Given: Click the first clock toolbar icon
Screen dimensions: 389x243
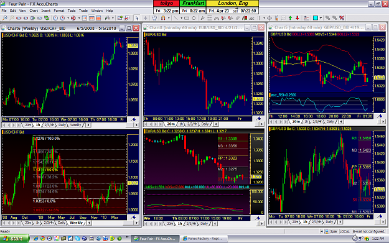Looking at the screenshot, I should pos(55,18).
